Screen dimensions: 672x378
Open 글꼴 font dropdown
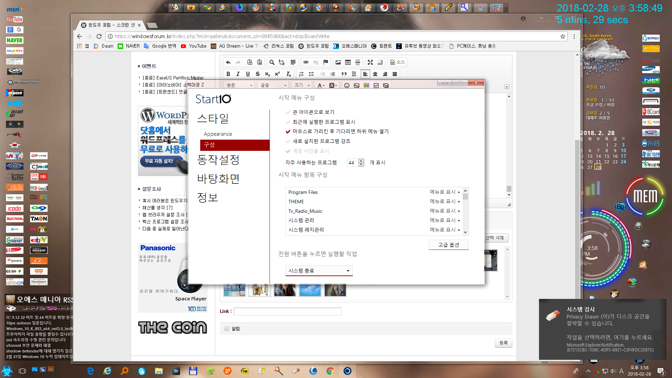[273, 85]
